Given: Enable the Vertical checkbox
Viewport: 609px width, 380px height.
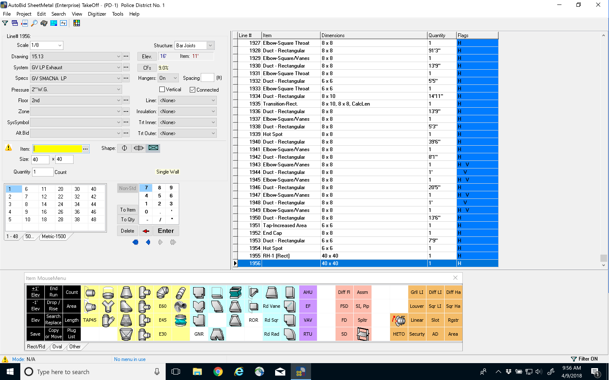Looking at the screenshot, I should (161, 90).
